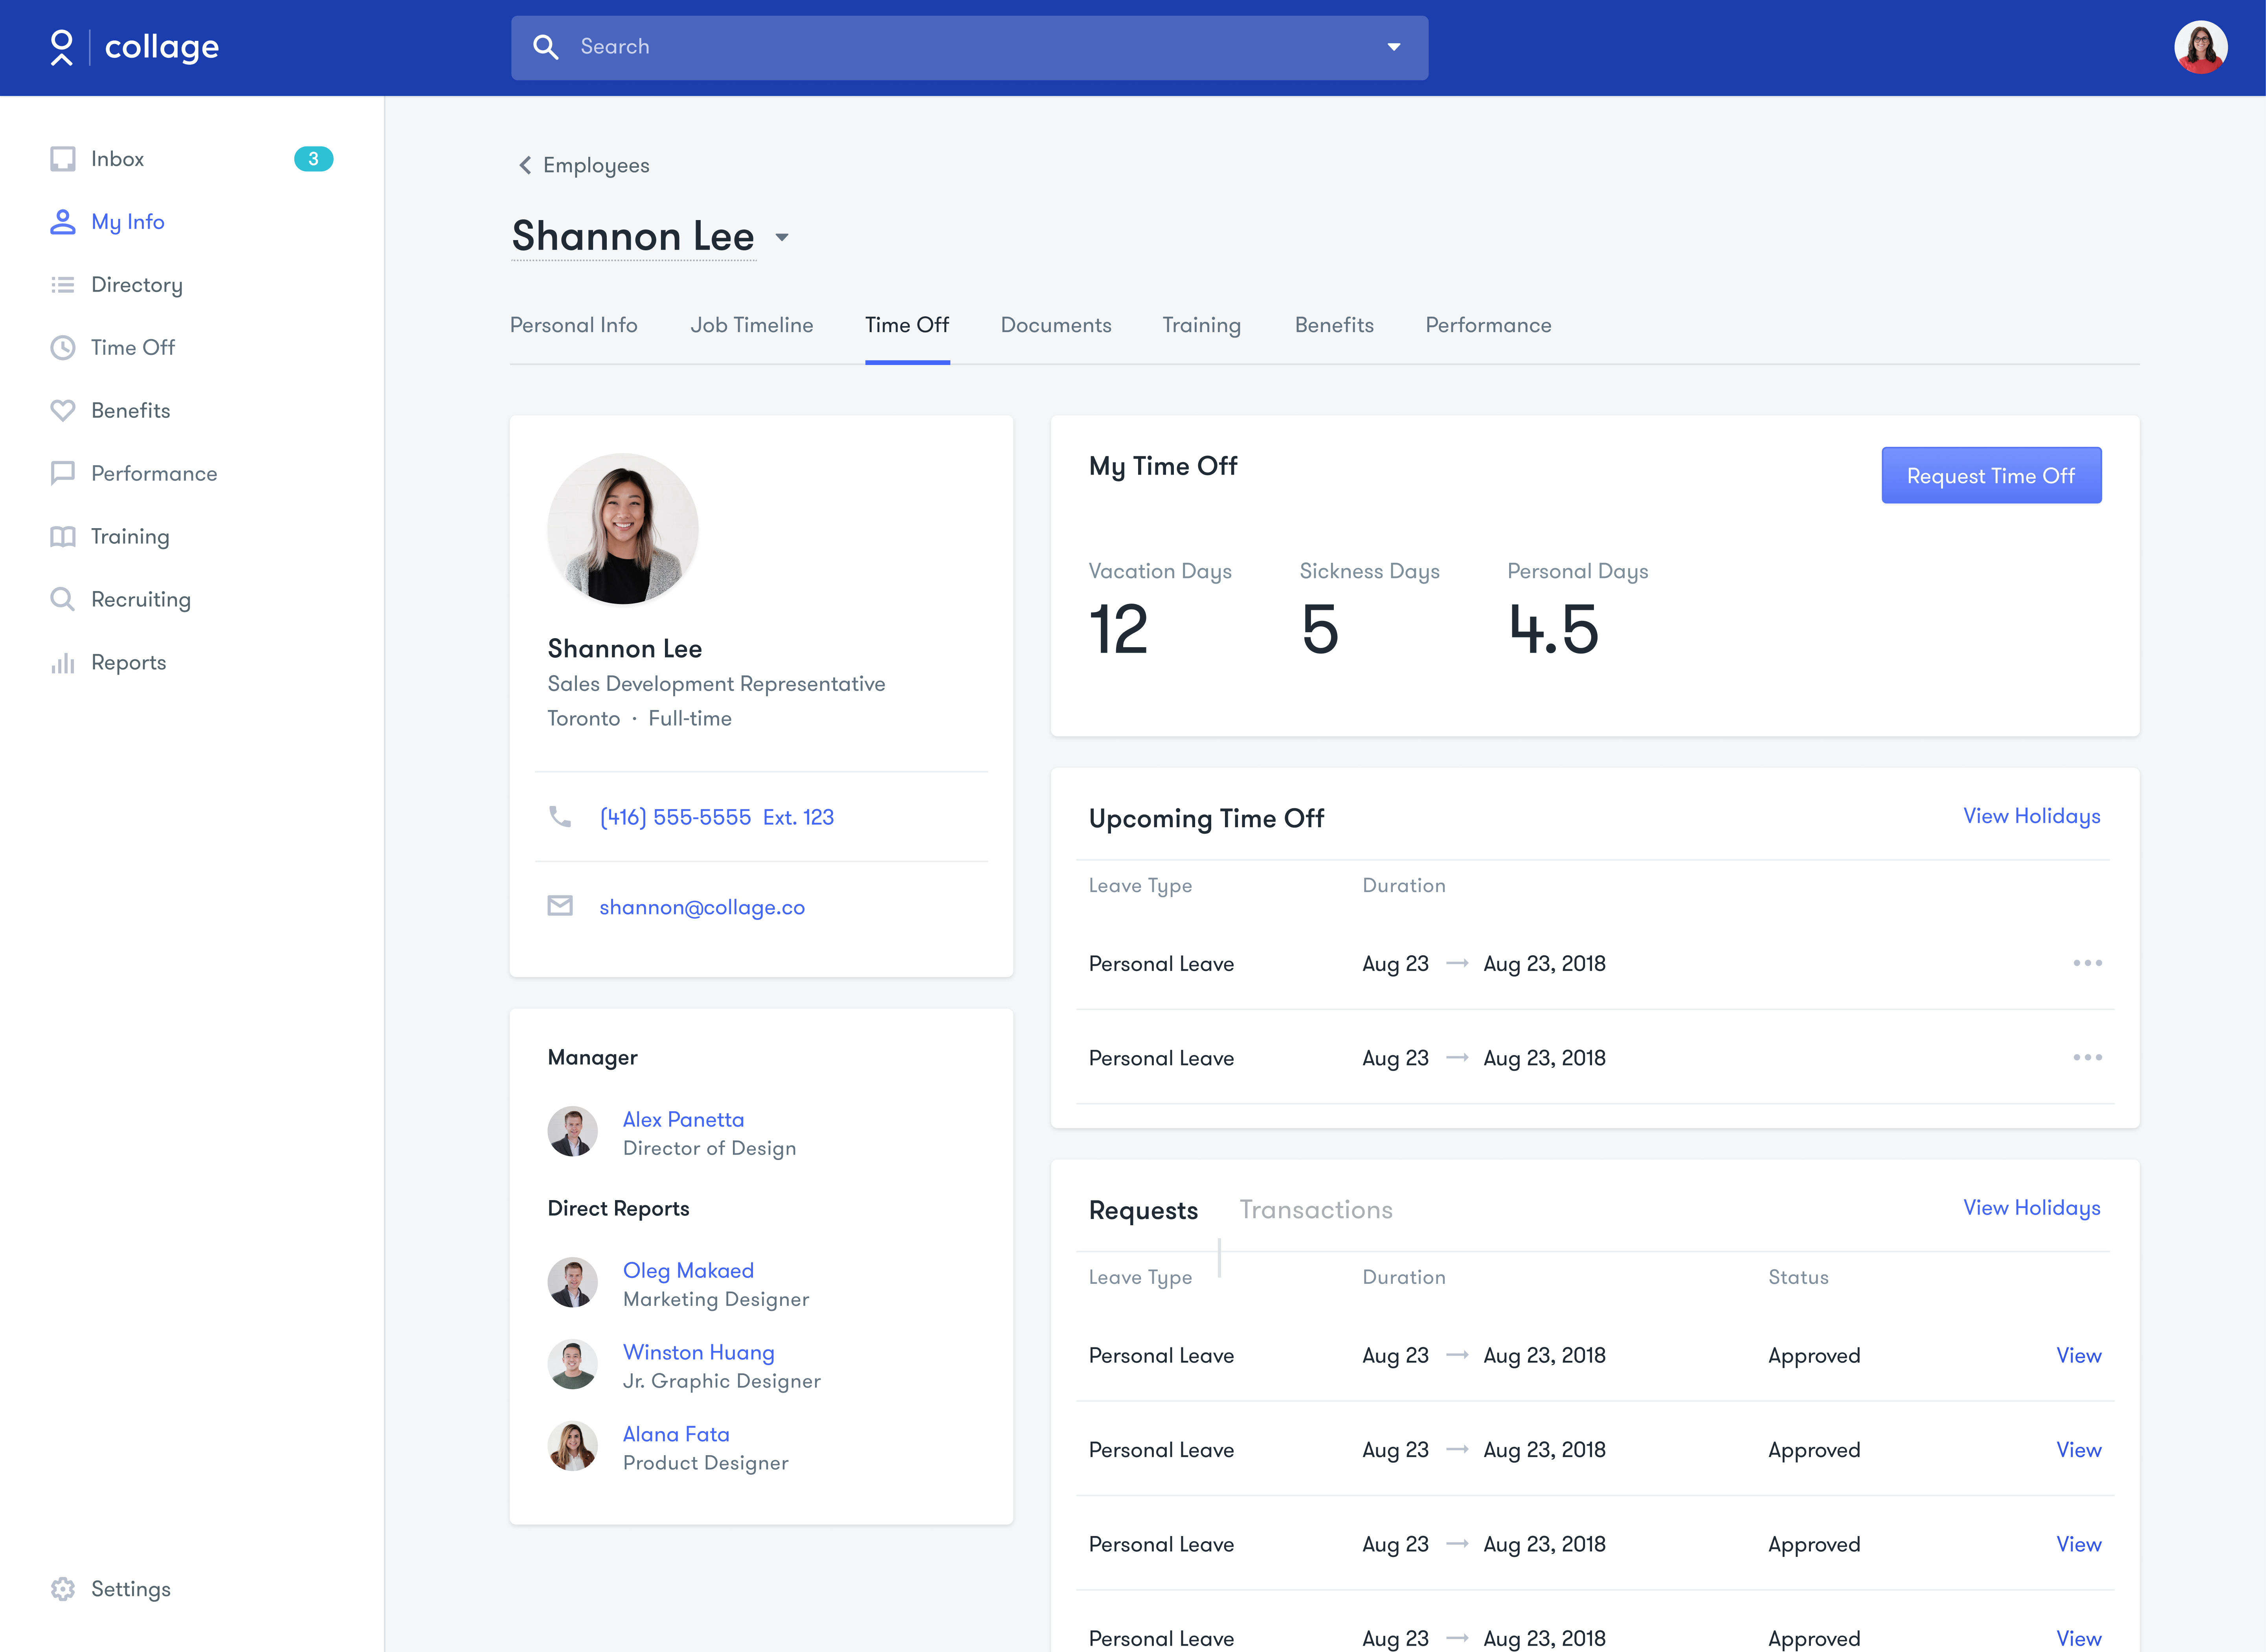This screenshot has height=1652, width=2266.
Task: Click the Training book icon
Action: (x=63, y=537)
